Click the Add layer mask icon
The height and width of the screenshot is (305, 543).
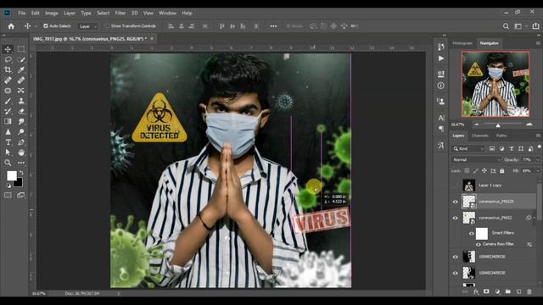(486, 291)
